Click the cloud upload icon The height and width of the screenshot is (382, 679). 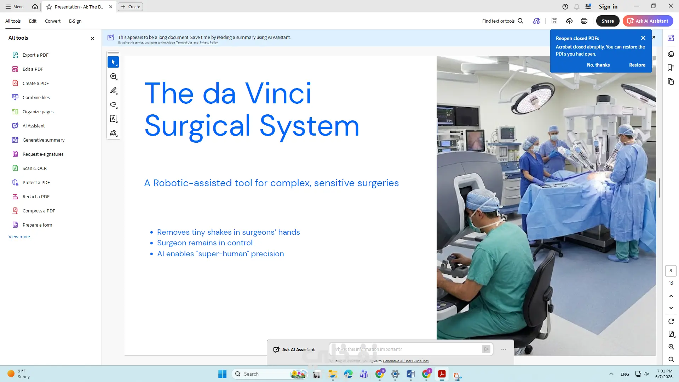569,21
